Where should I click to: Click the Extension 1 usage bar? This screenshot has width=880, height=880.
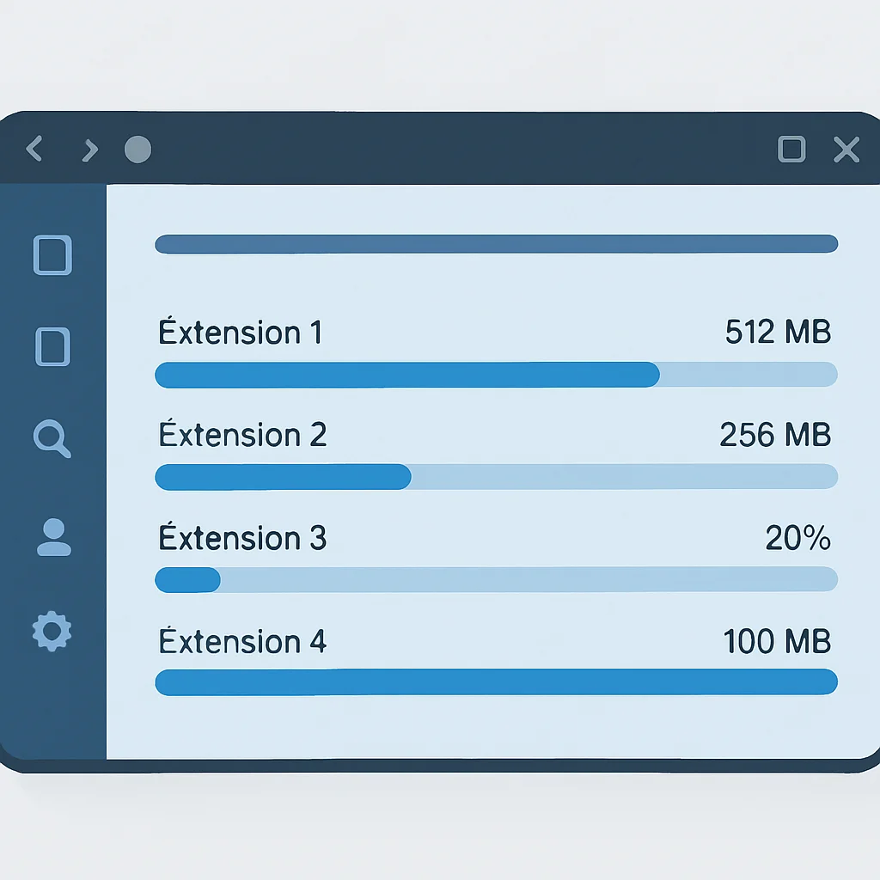click(496, 375)
